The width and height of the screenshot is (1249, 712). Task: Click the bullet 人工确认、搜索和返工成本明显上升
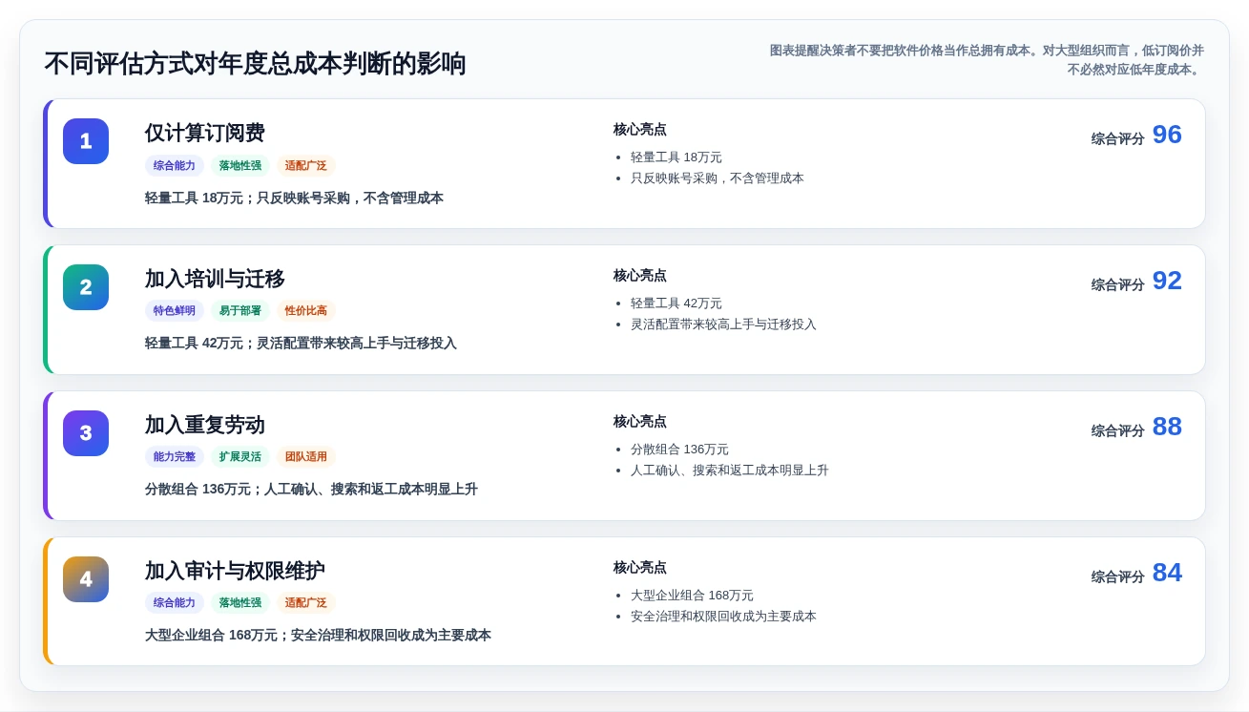coord(730,471)
